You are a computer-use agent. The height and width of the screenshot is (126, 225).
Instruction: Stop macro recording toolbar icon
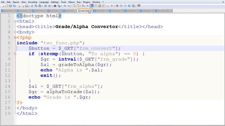point(121,6)
